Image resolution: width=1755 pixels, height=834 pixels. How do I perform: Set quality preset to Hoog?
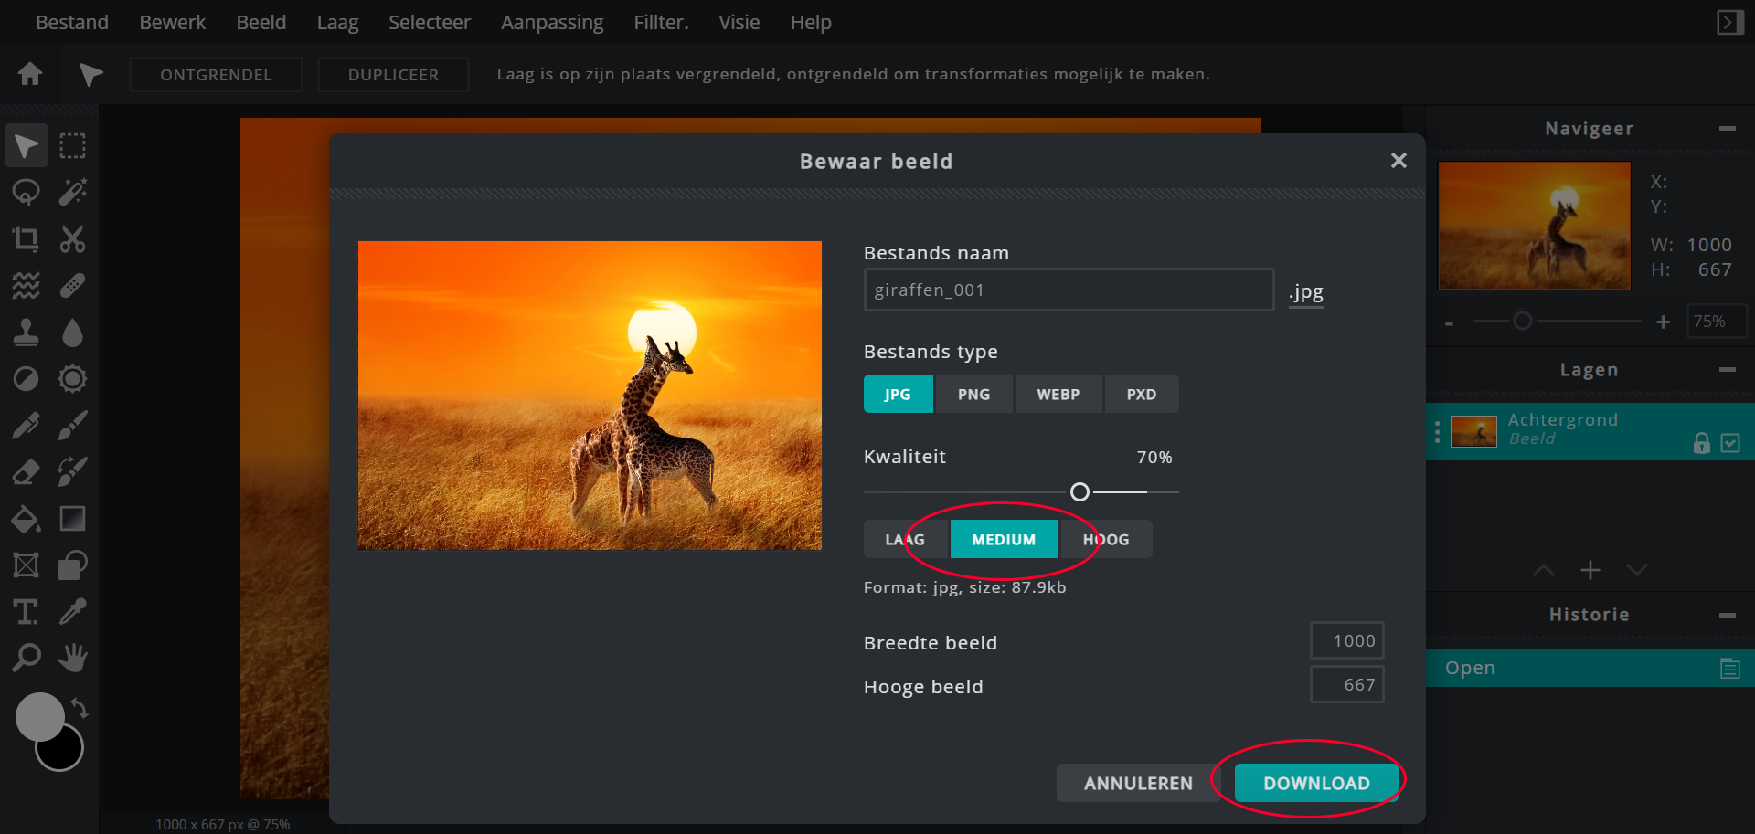tap(1107, 540)
